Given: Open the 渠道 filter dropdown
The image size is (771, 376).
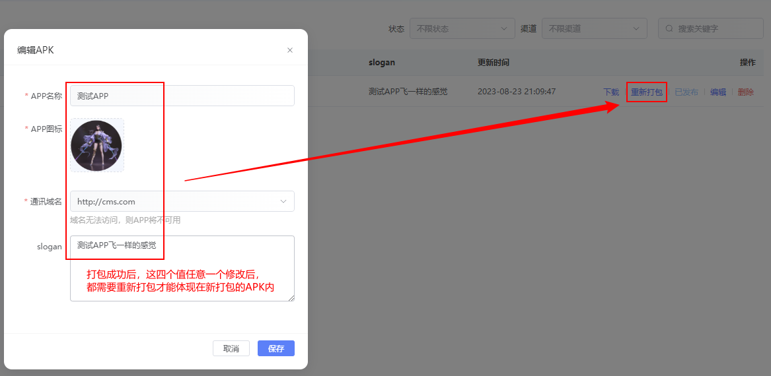Looking at the screenshot, I should click(x=595, y=28).
